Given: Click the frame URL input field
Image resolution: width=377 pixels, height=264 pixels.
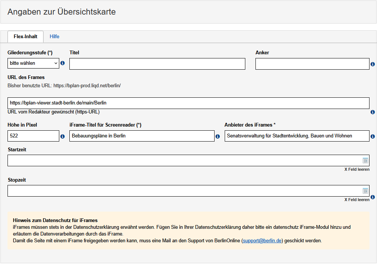Looking at the screenshot, I should 188,103.
